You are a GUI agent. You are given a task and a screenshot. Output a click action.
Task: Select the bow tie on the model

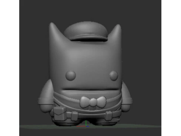click(93, 102)
